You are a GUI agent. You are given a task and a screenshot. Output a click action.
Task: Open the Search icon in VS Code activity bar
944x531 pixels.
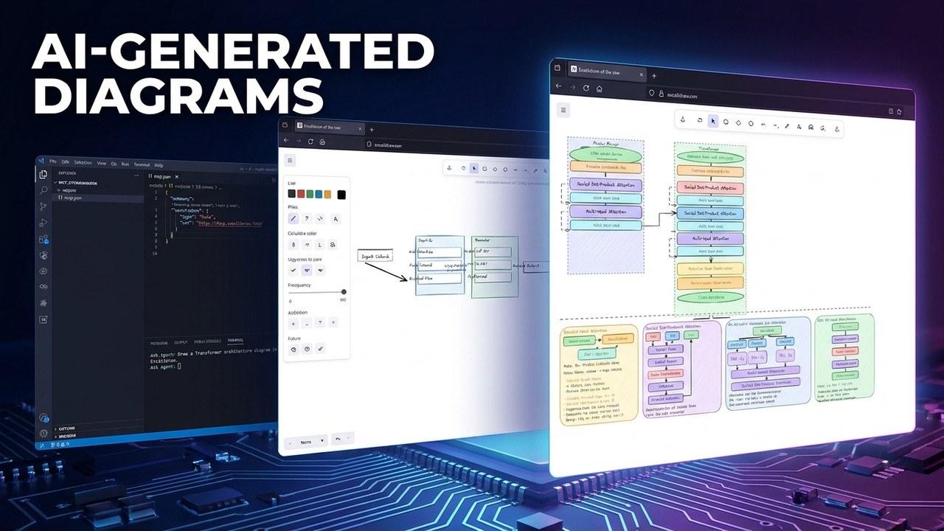click(44, 190)
